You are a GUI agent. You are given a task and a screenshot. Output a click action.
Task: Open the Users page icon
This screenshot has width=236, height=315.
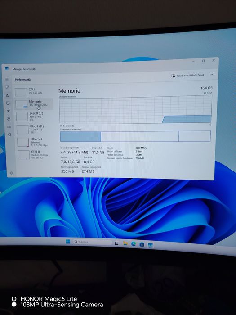coord(9,119)
